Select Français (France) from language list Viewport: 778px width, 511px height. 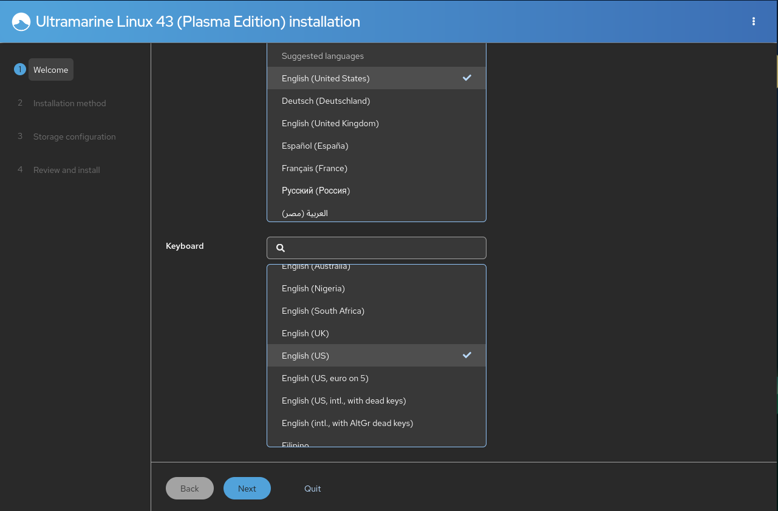(x=315, y=168)
